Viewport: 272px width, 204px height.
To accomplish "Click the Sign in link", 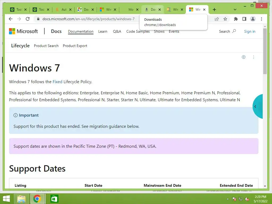I will pyautogui.click(x=250, y=31).
